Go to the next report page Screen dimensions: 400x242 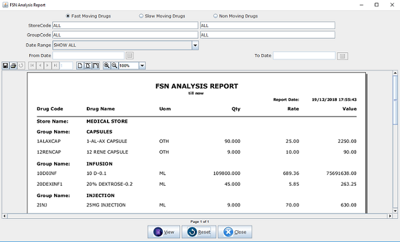47,66
